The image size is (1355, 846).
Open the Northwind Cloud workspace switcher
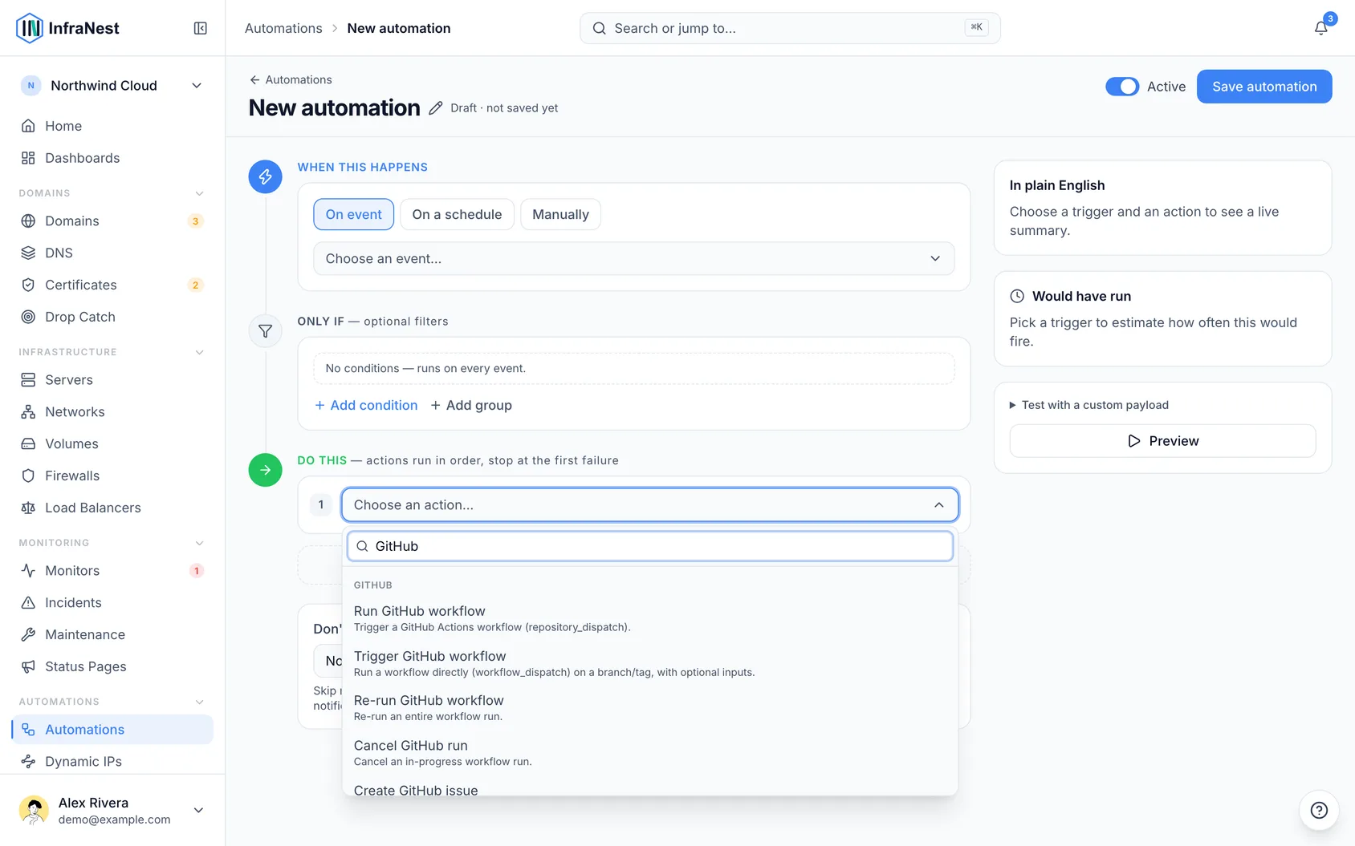pyautogui.click(x=112, y=86)
